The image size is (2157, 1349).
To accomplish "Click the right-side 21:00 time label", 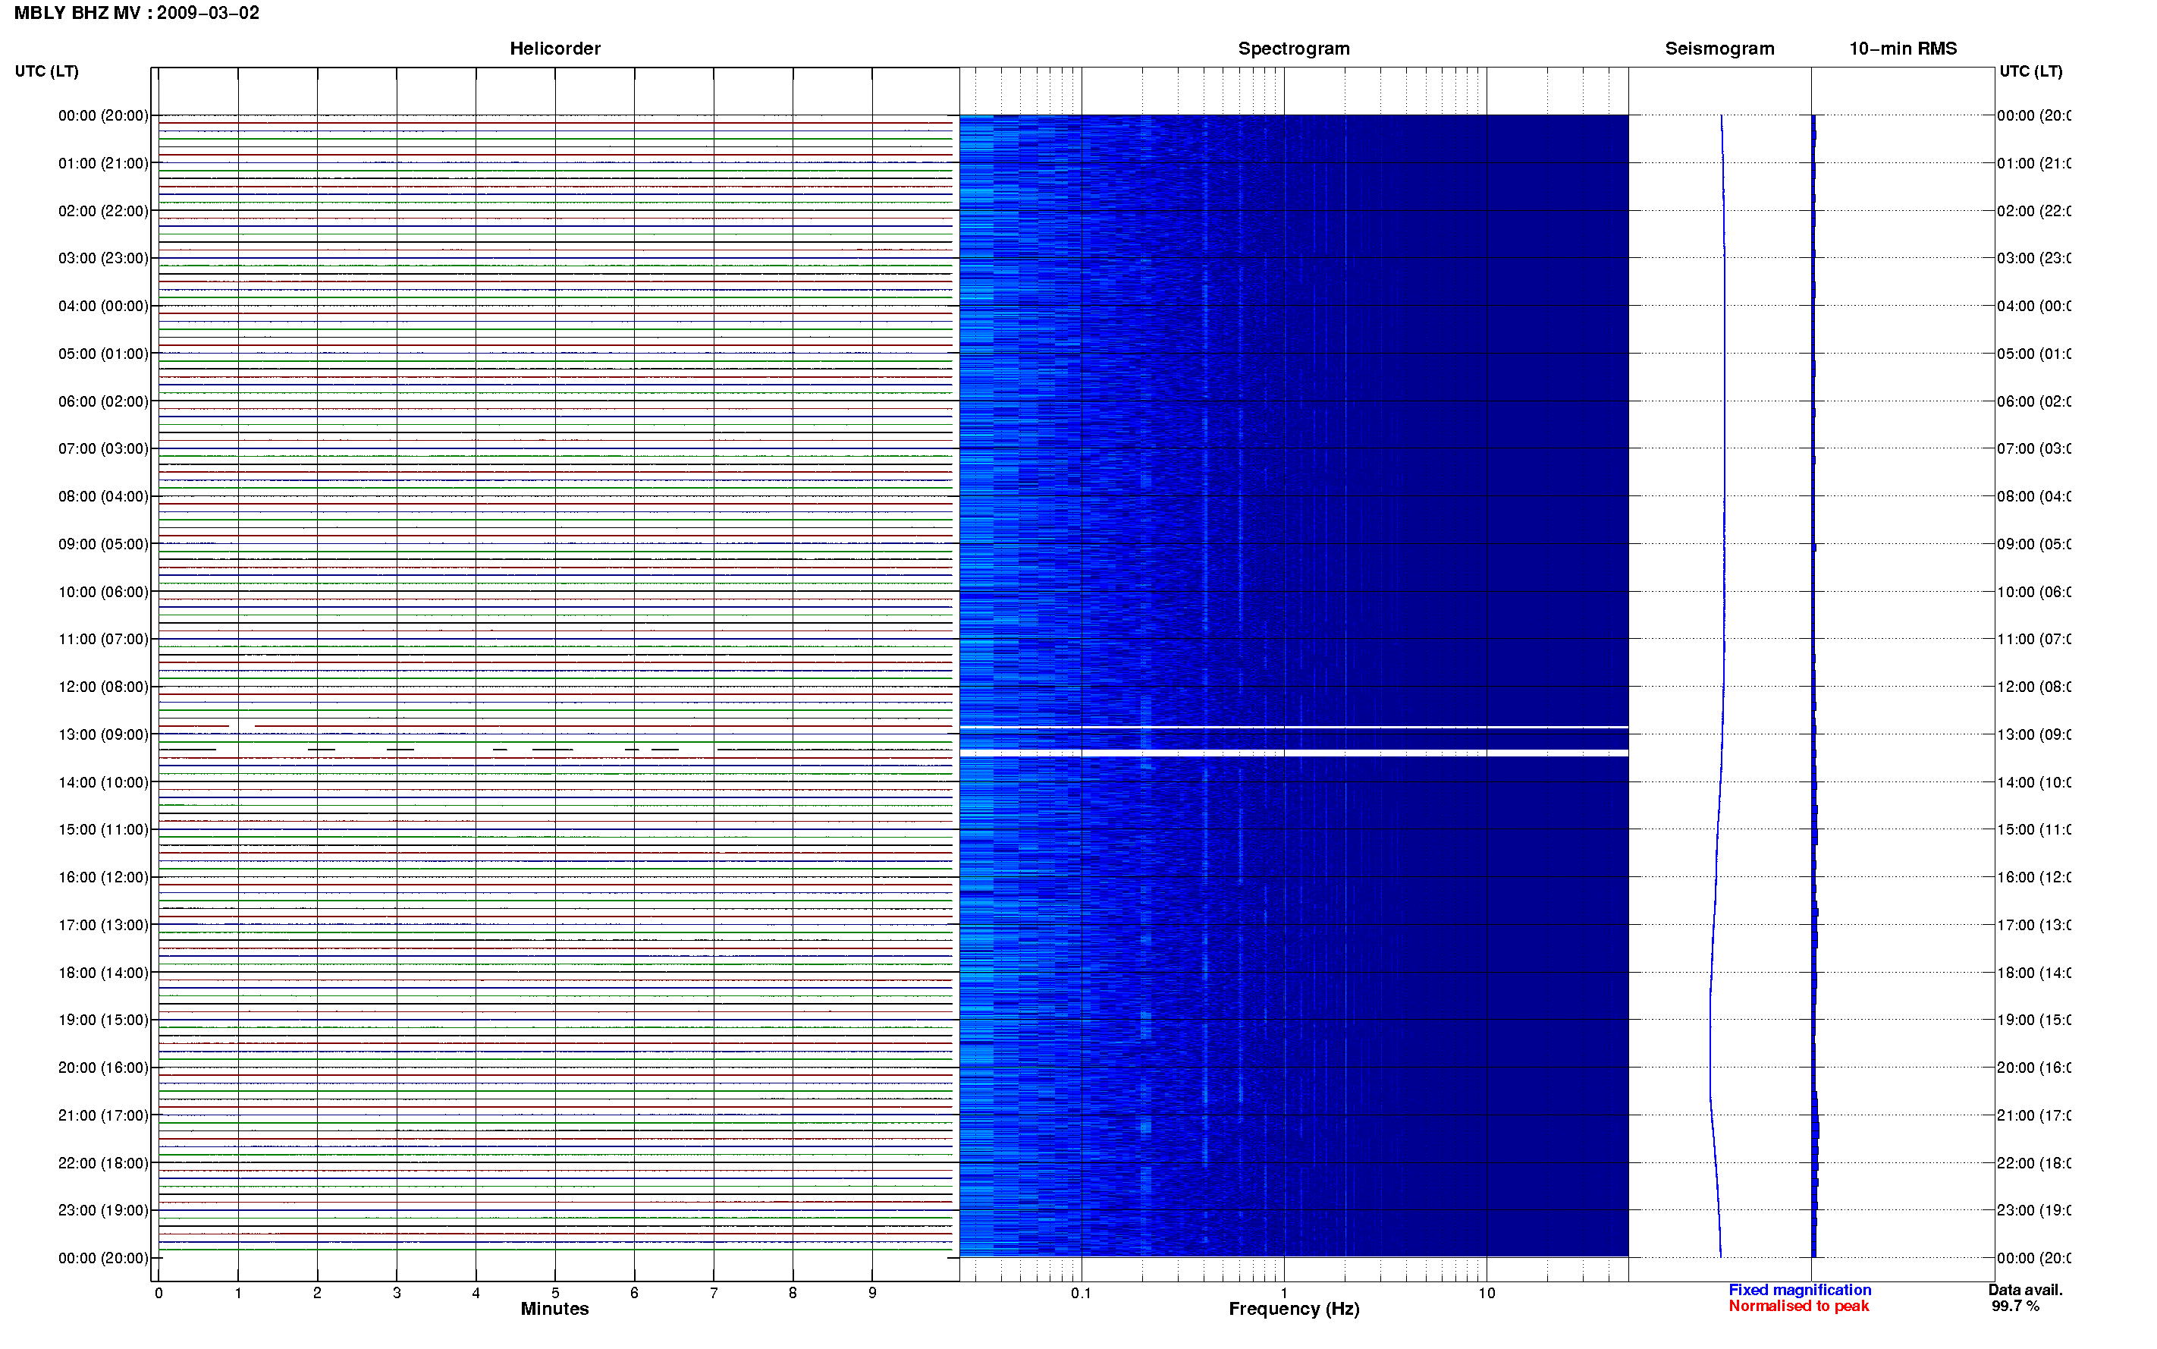I will click(x=2033, y=1116).
